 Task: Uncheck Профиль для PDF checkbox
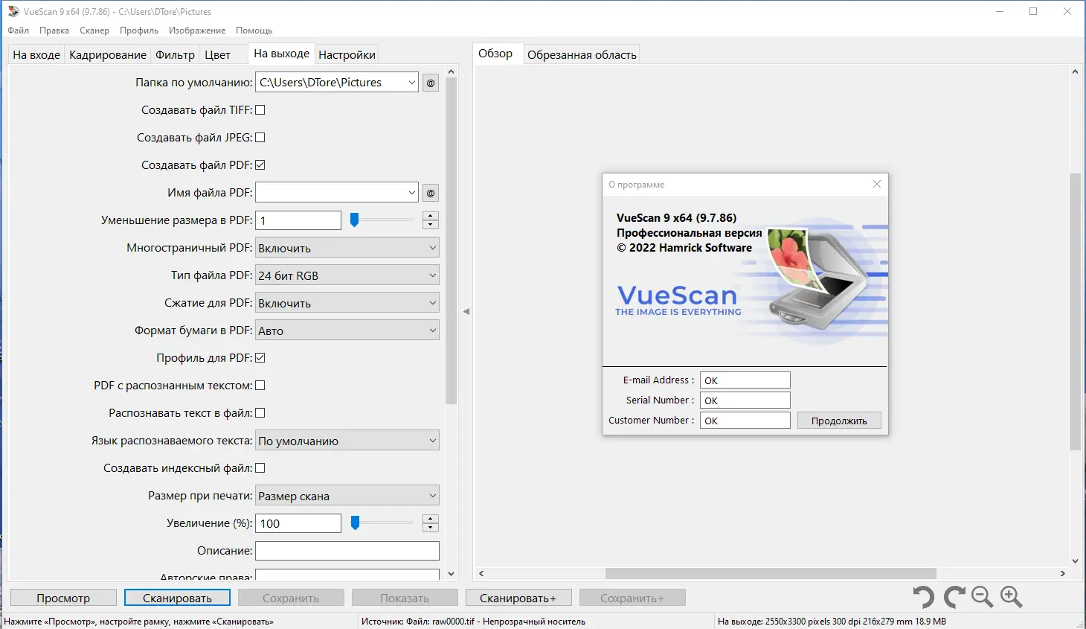(260, 358)
